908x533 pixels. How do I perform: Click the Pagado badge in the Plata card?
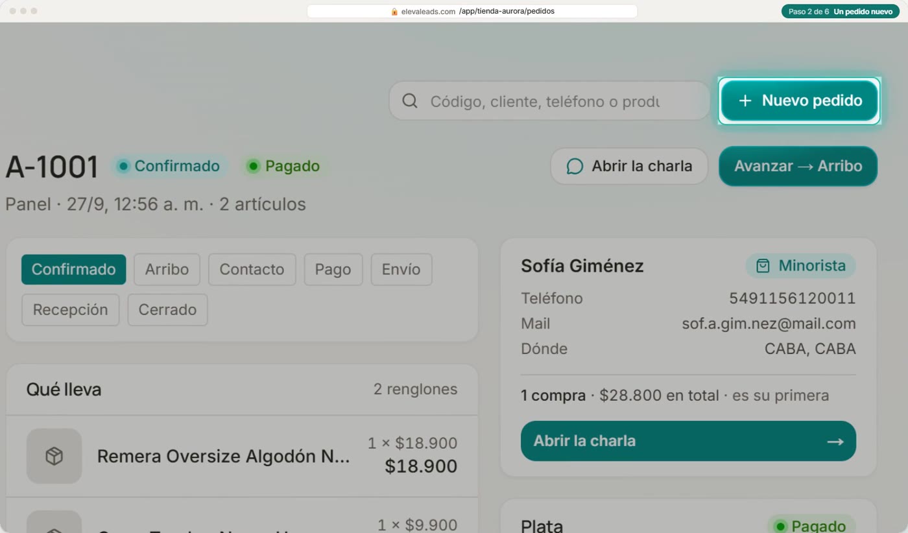(x=811, y=526)
